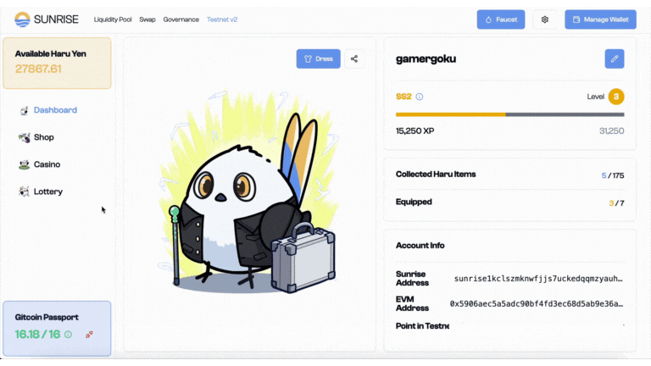Click the Dress button

click(x=318, y=58)
